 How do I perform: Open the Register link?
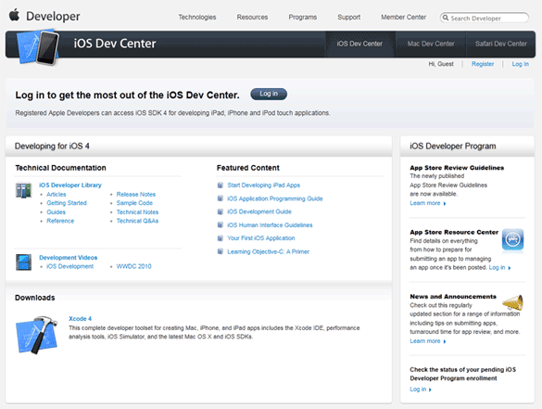[483, 64]
